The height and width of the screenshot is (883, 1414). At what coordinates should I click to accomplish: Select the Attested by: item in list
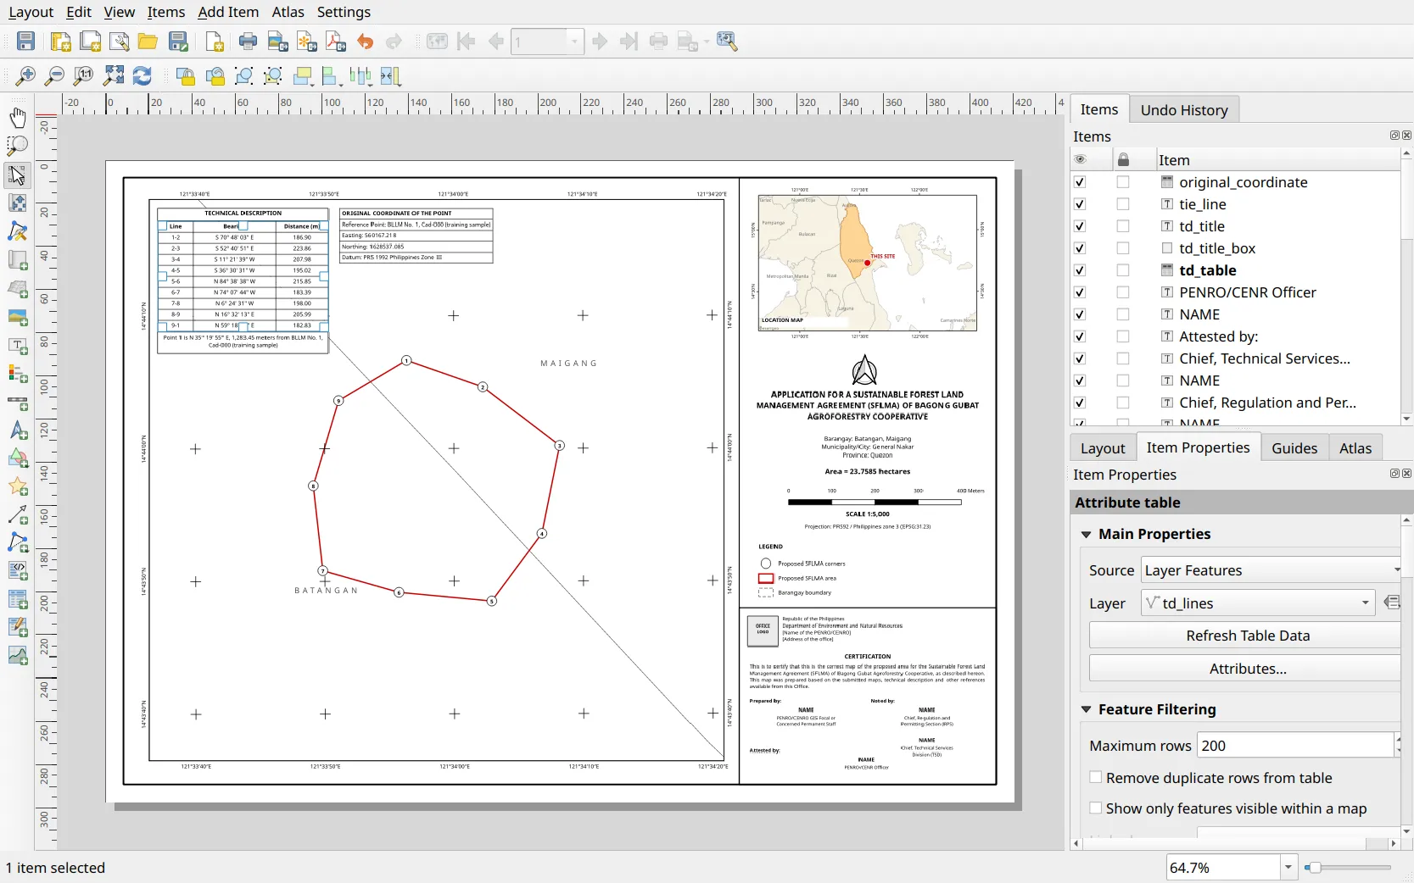coord(1219,336)
